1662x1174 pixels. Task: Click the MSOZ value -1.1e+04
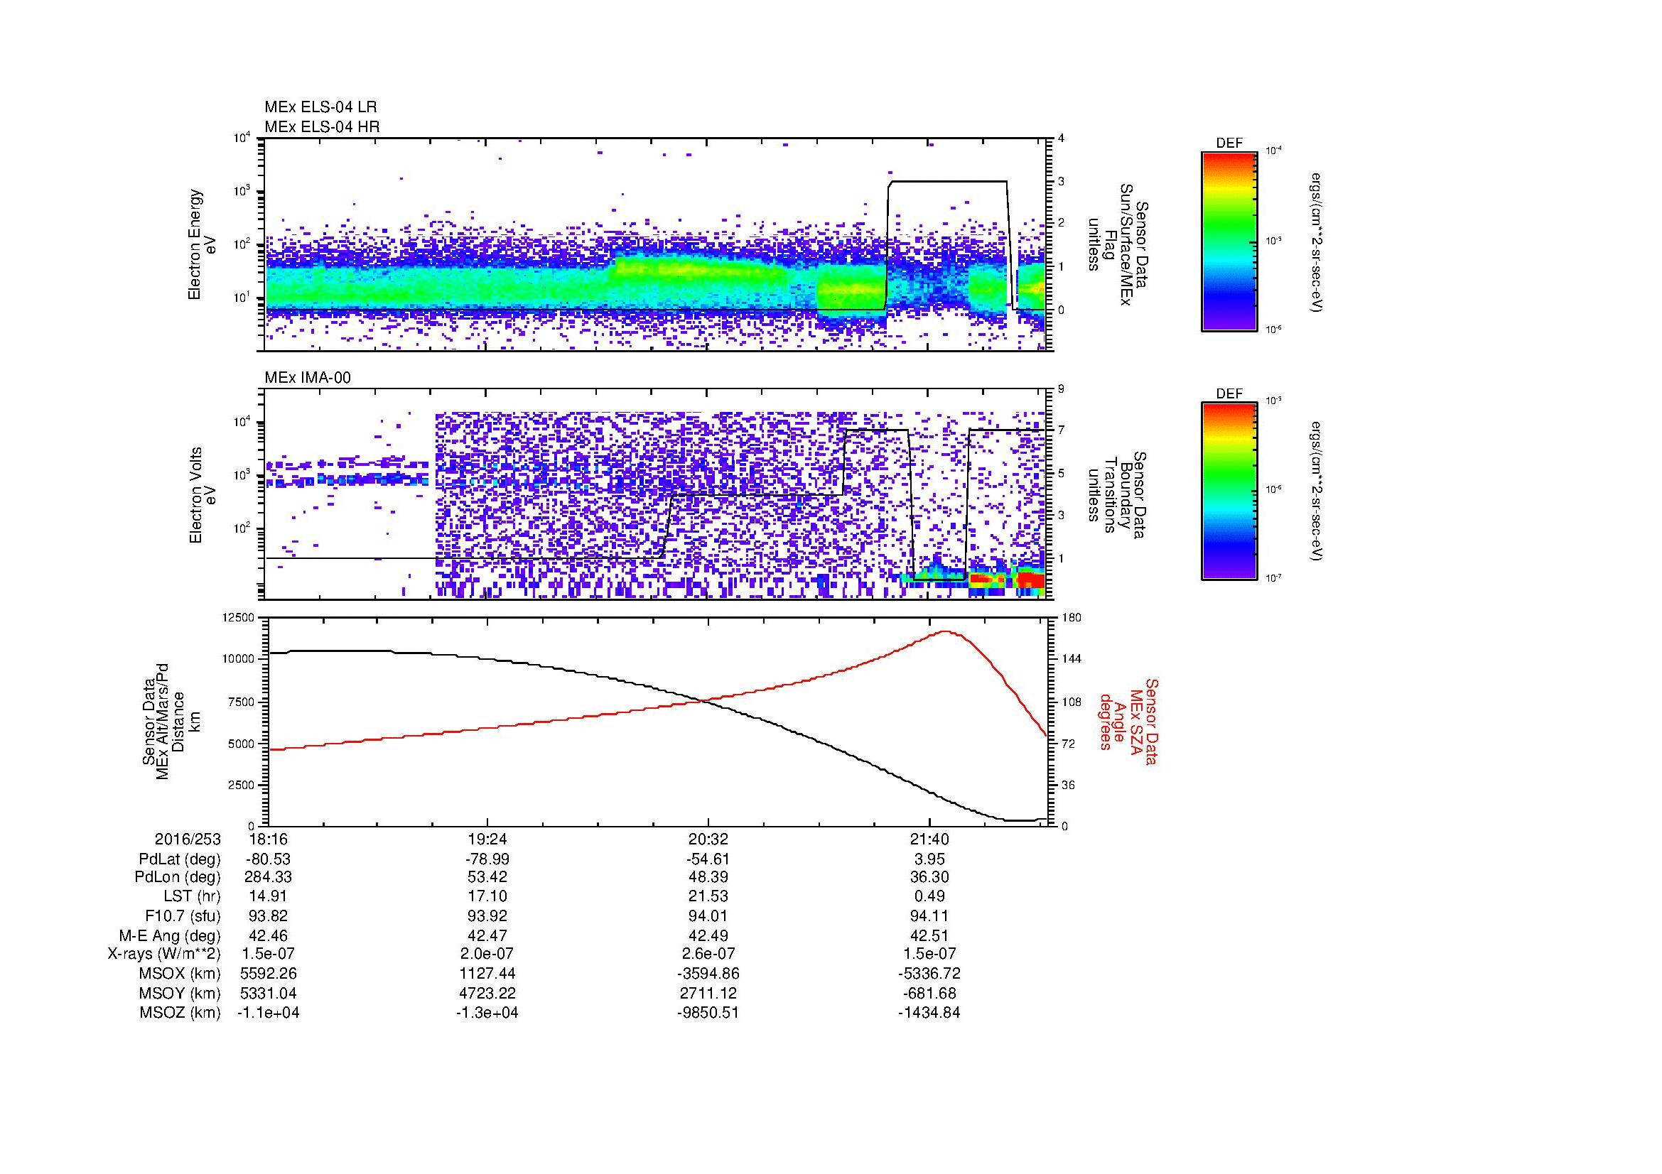click(269, 1013)
